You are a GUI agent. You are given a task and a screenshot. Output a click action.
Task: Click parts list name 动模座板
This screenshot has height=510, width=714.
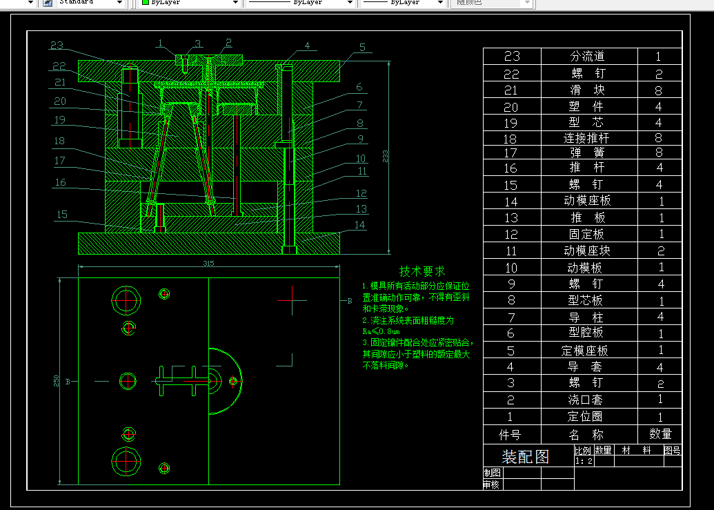587,200
